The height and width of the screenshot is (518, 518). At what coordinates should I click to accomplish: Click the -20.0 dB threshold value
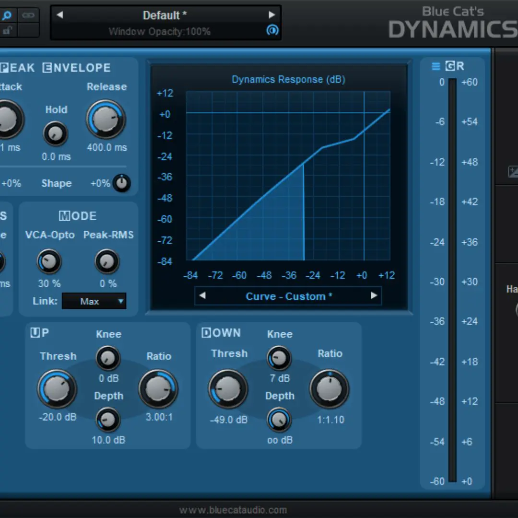pos(58,417)
